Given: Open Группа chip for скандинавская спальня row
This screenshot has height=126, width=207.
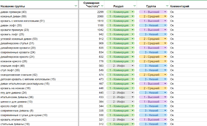Looking at the screenshot, I should click(165, 75).
